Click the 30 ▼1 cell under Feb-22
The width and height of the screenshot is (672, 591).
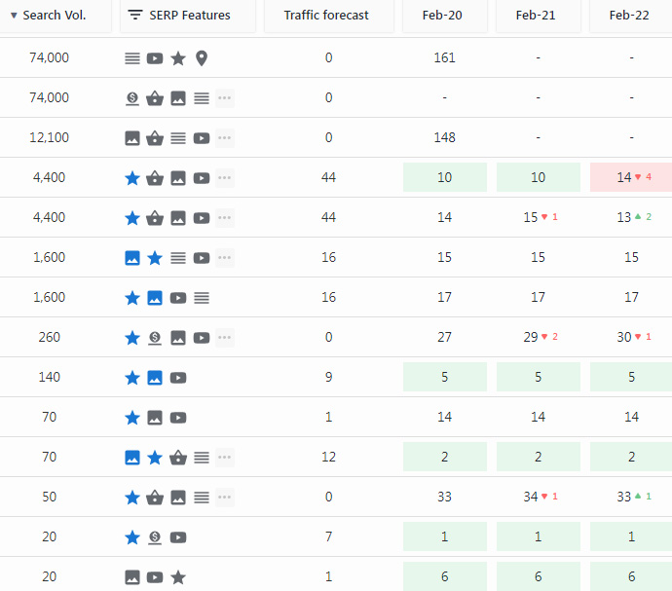click(x=631, y=337)
